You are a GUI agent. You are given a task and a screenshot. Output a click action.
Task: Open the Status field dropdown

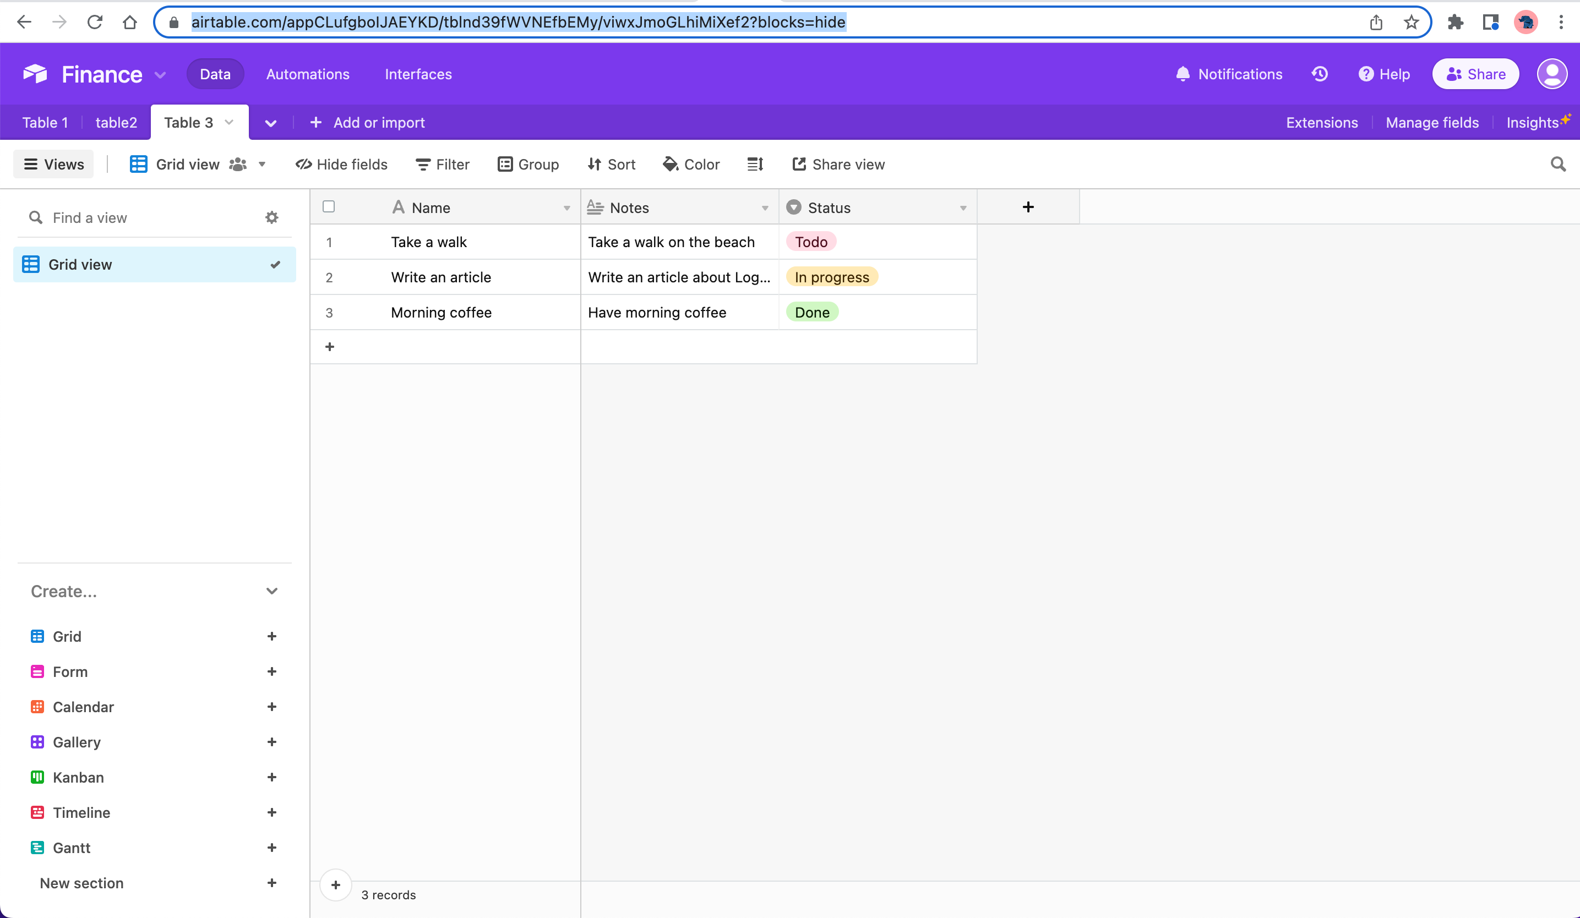[963, 207]
